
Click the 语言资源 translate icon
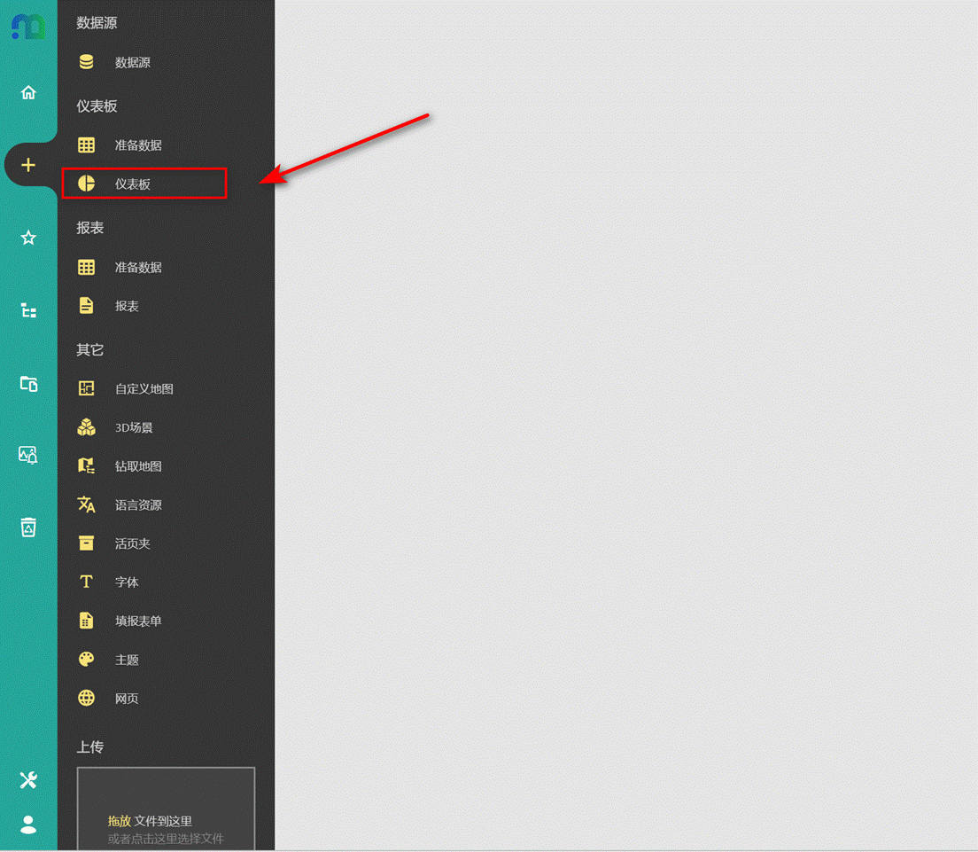point(86,504)
